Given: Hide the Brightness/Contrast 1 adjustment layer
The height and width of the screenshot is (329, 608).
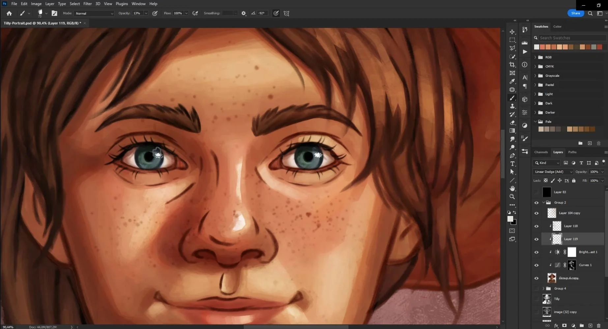Looking at the screenshot, I should [x=536, y=252].
